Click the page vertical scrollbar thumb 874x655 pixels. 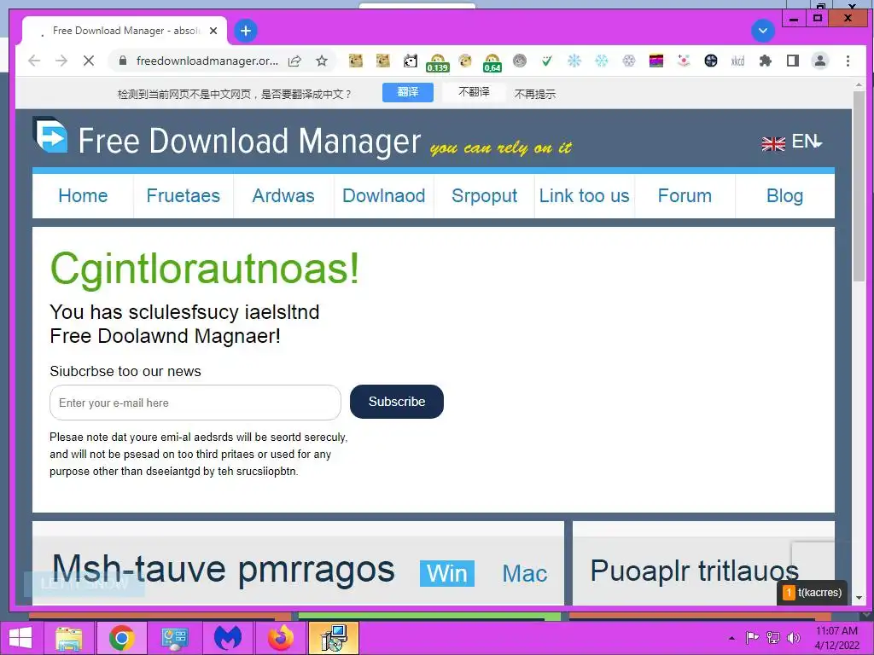tap(859, 187)
